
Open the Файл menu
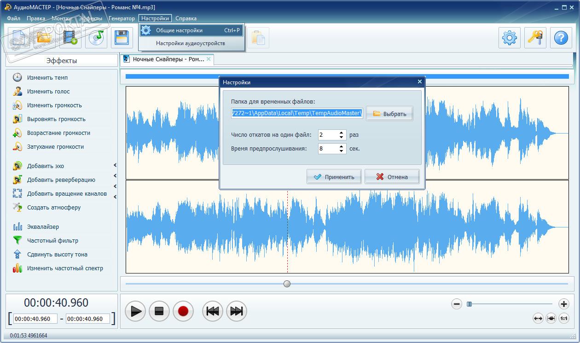(x=14, y=18)
